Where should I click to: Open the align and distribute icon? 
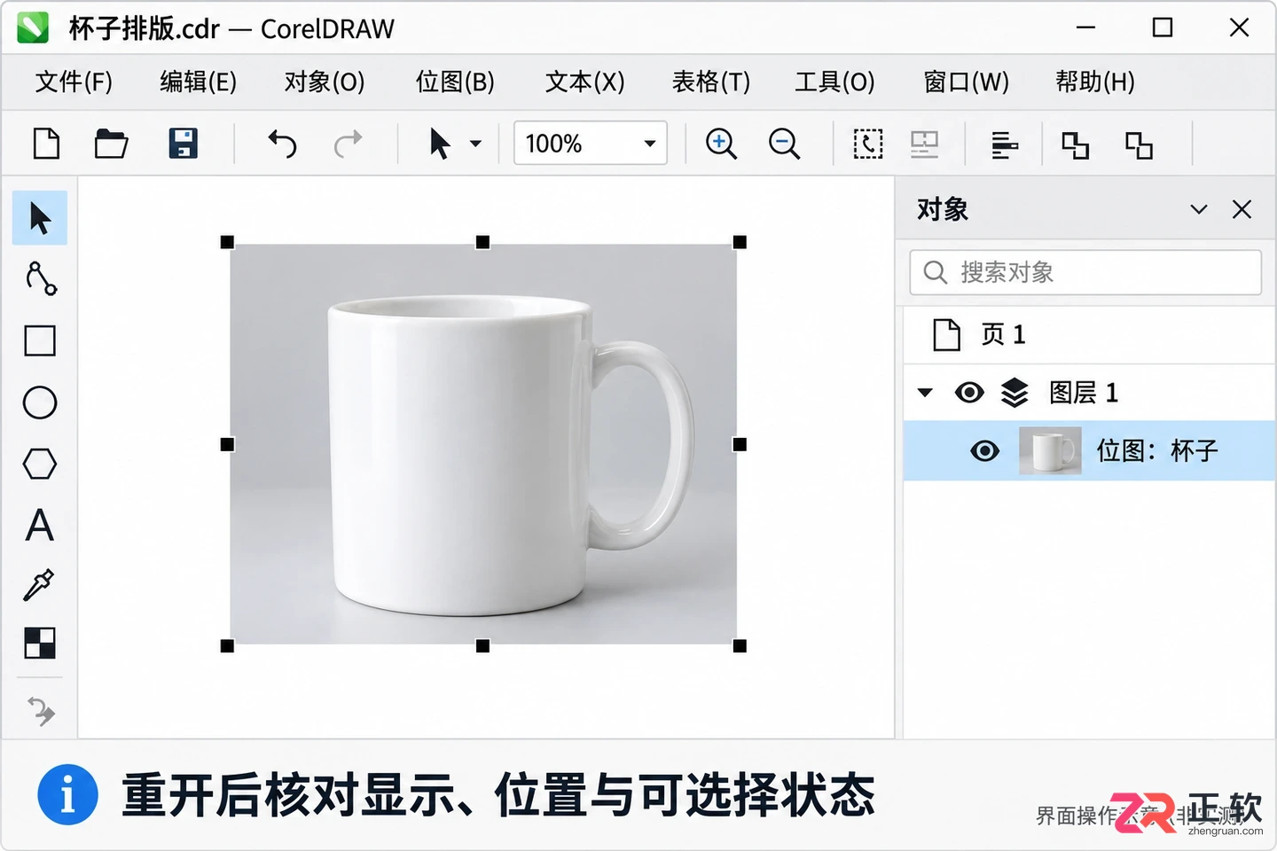[1004, 144]
